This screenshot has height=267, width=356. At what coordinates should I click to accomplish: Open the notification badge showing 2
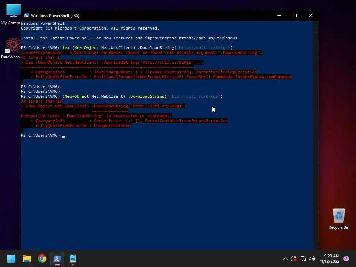pyautogui.click(x=346, y=259)
